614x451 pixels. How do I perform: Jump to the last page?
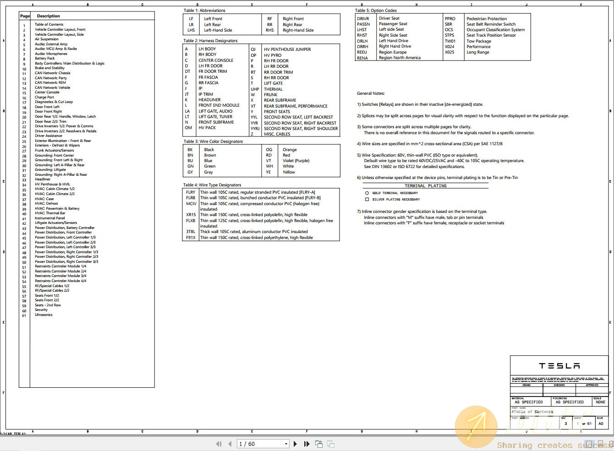(x=307, y=444)
